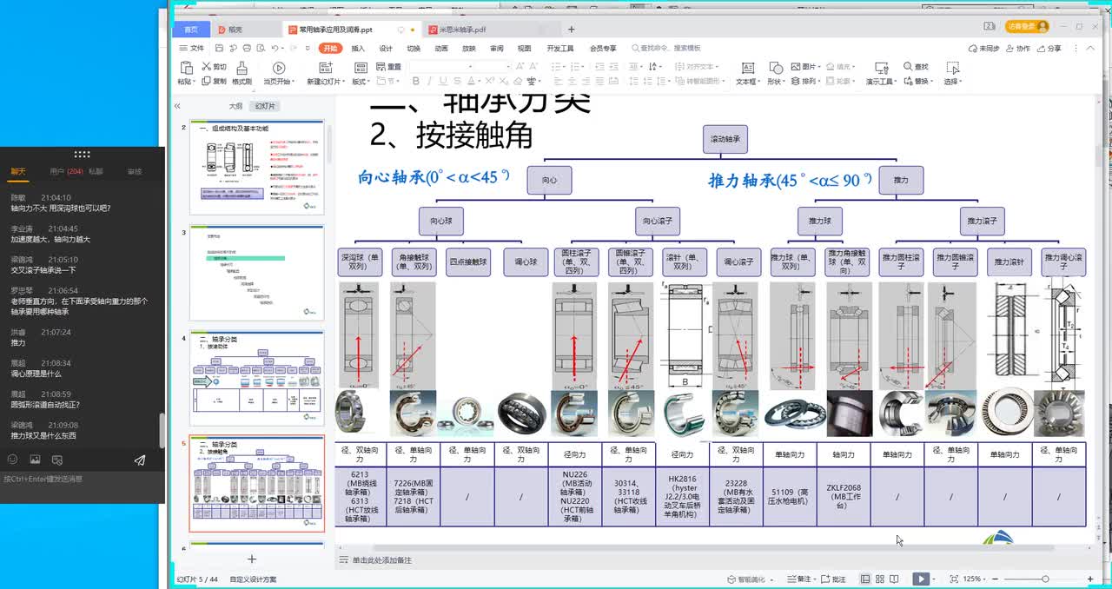Click the Undo arrow icon
The height and width of the screenshot is (589, 1112).
274,49
